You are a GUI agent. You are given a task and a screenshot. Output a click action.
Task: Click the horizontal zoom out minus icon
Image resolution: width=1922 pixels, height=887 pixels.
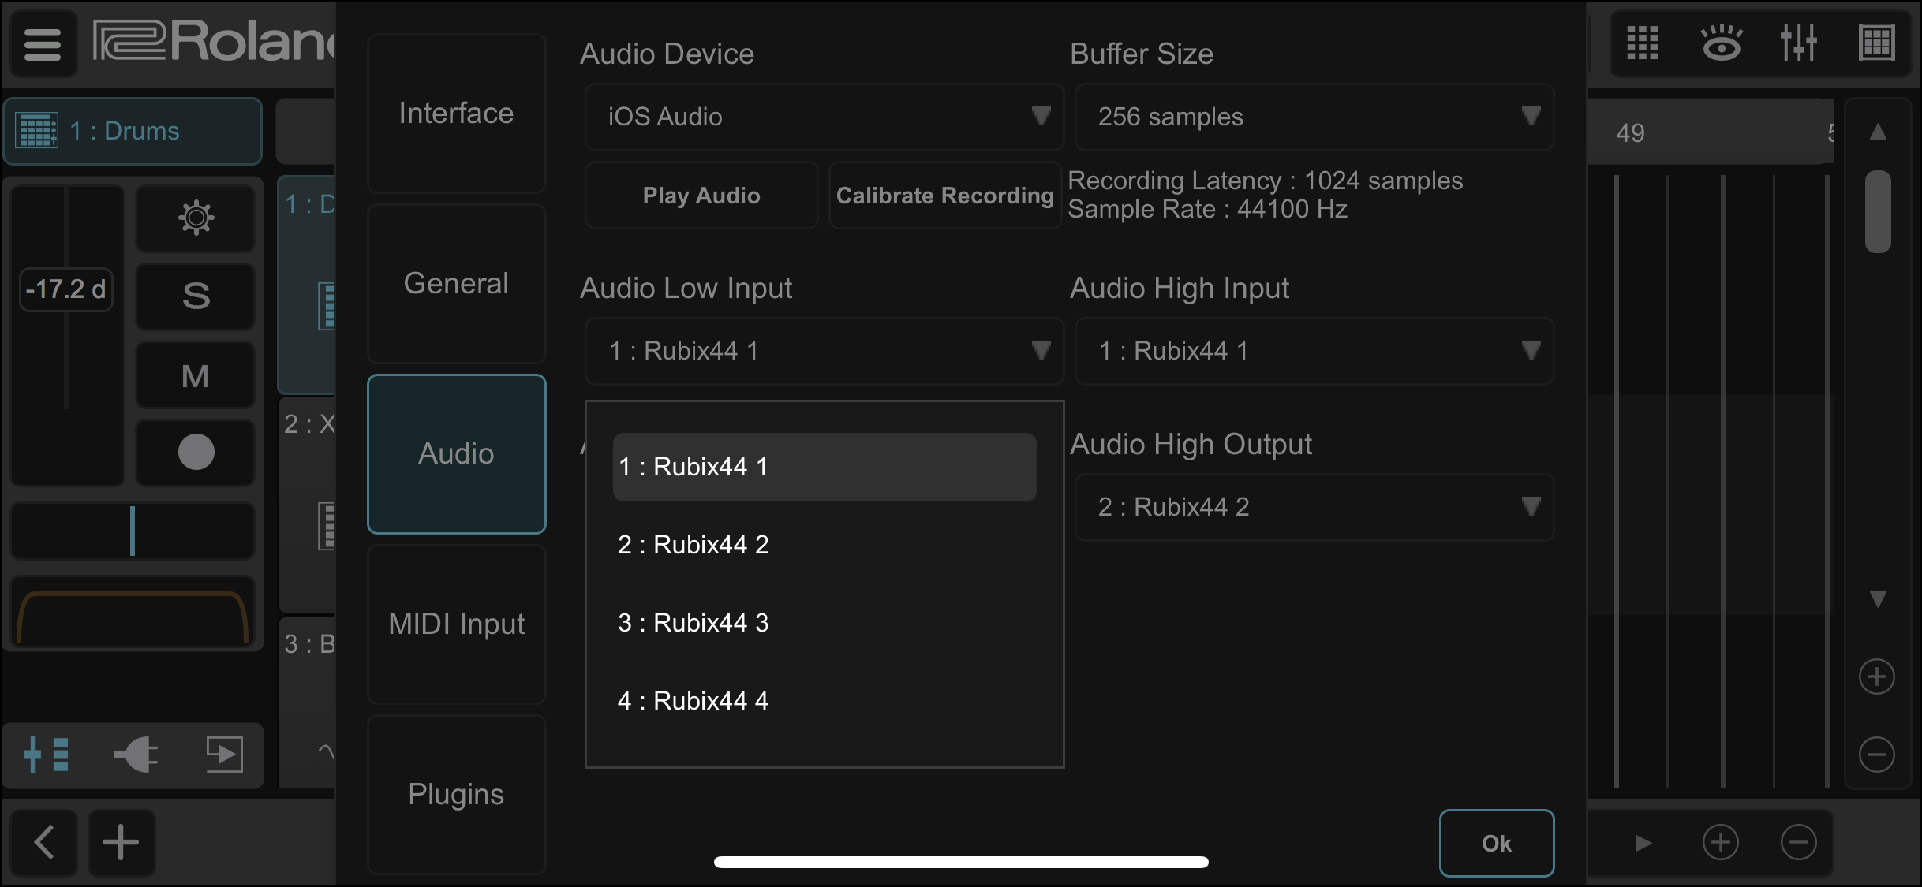click(1799, 843)
